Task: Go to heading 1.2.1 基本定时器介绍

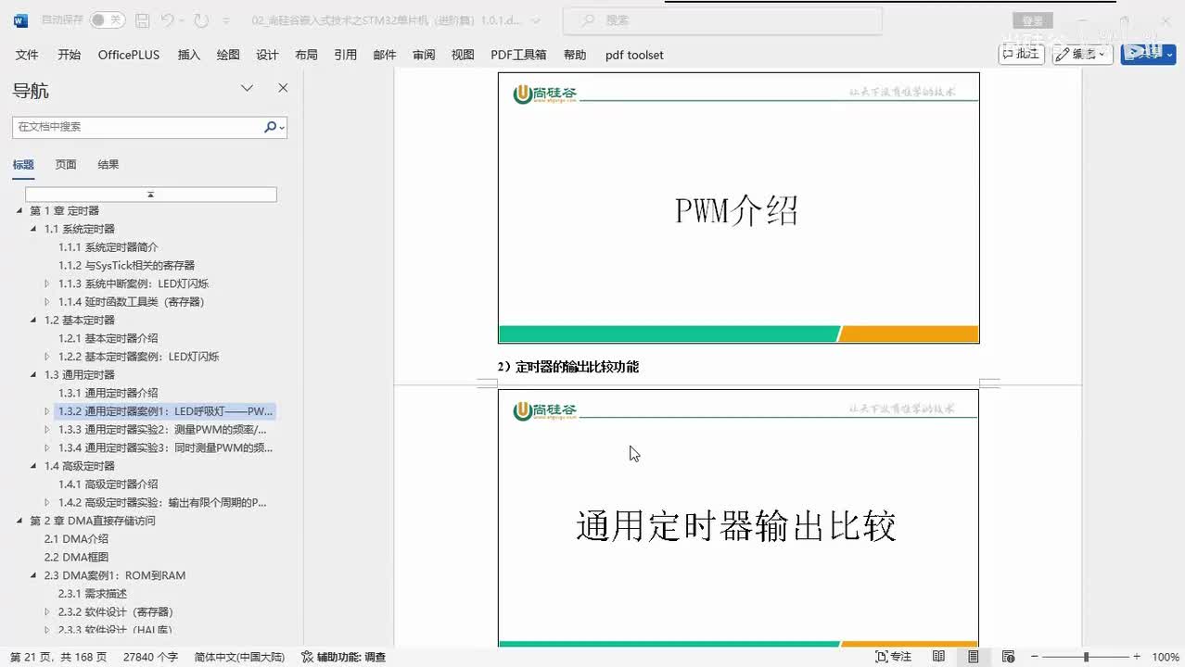Action: tap(108, 338)
